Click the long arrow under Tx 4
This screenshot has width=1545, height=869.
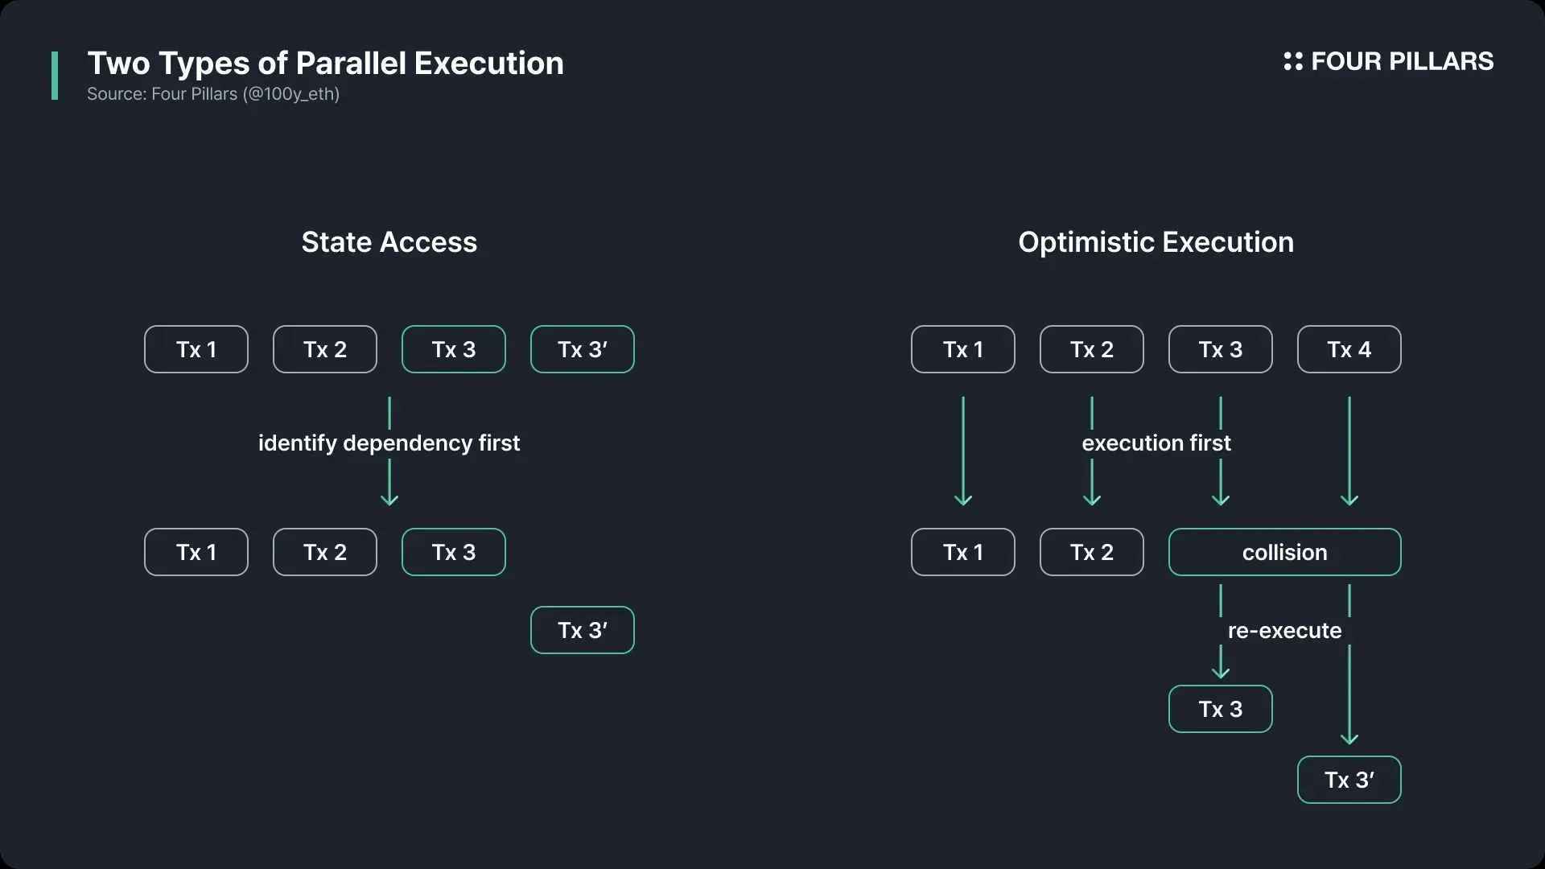pos(1349,451)
